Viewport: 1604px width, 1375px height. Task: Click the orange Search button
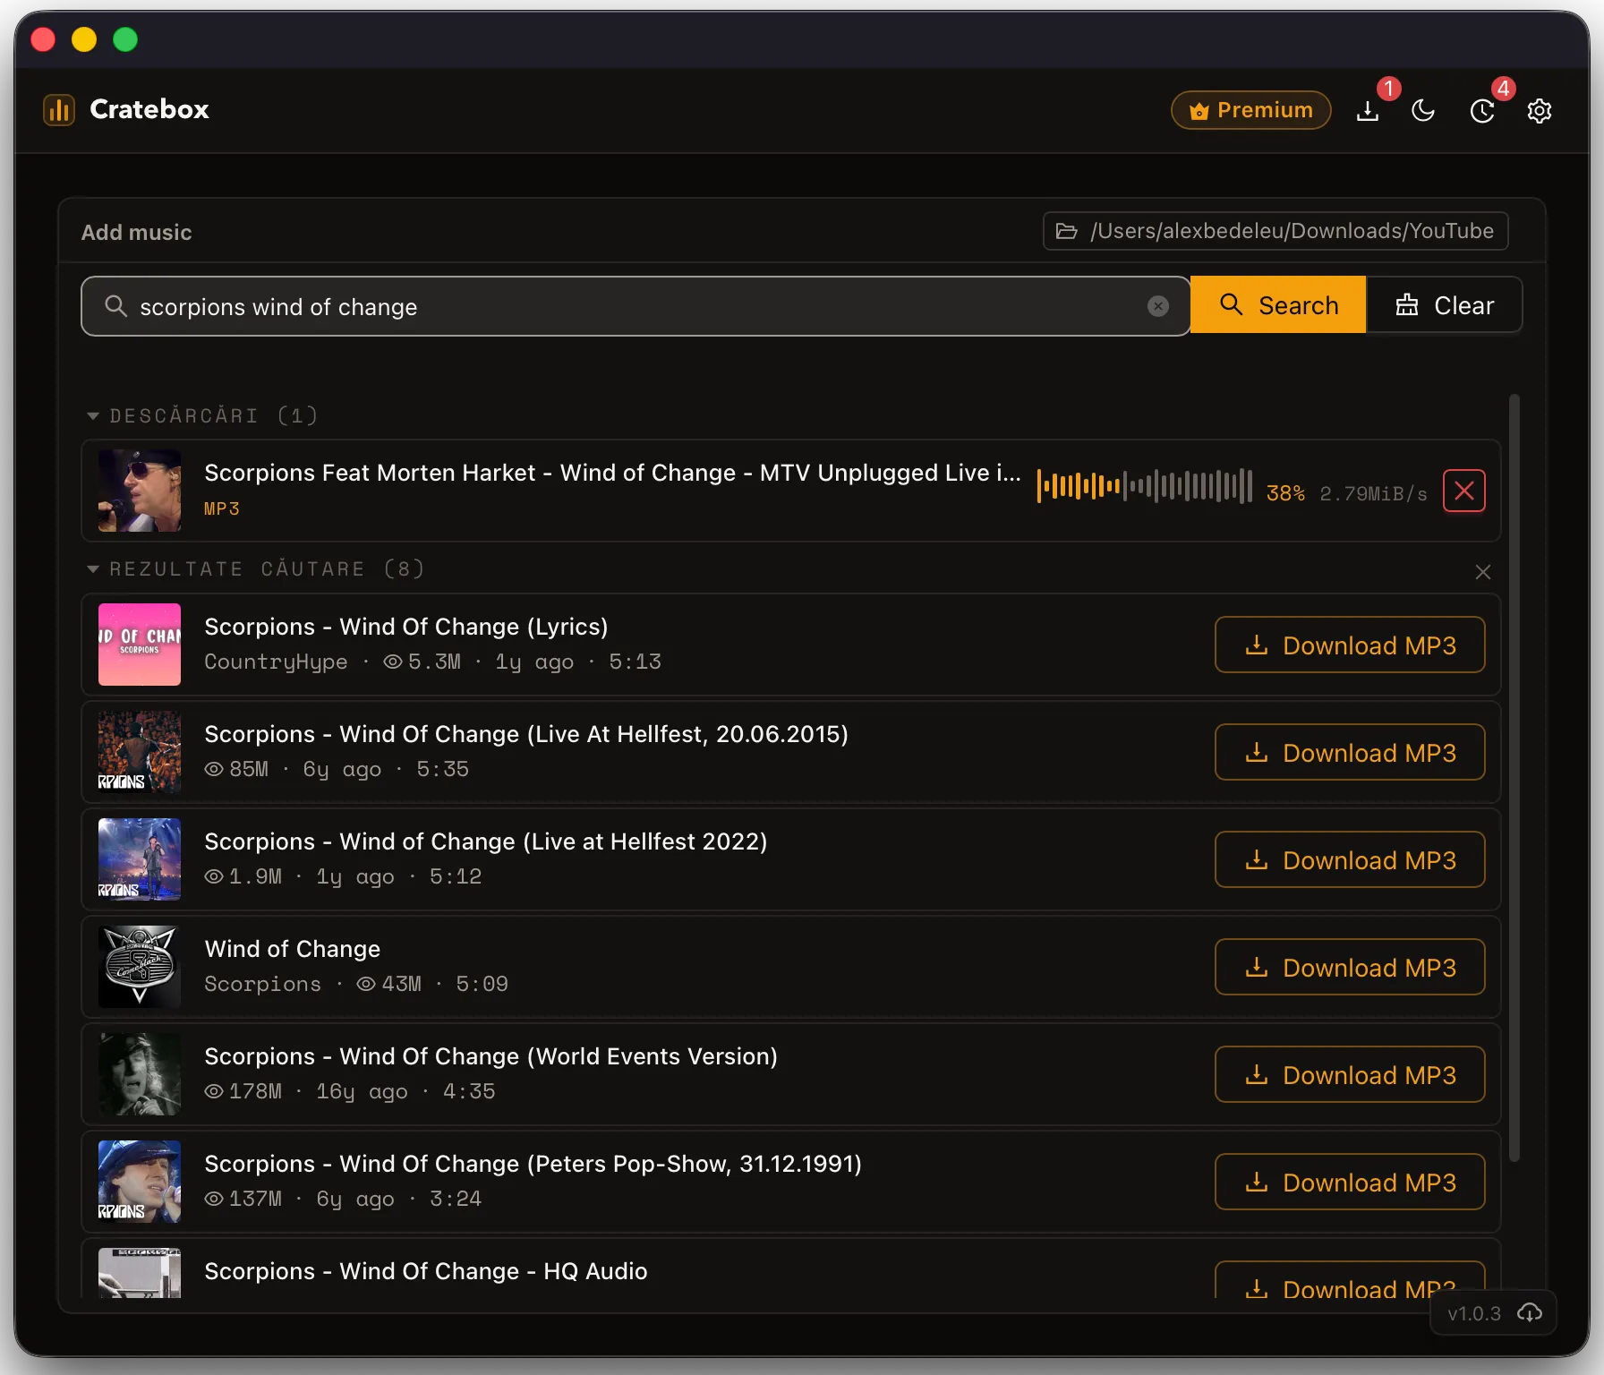1278,305
